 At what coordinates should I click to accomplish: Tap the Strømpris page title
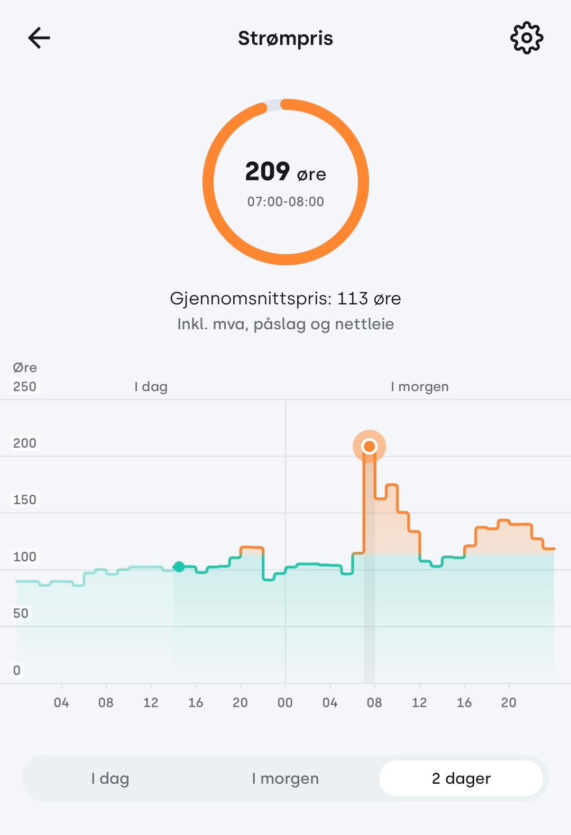(x=285, y=39)
